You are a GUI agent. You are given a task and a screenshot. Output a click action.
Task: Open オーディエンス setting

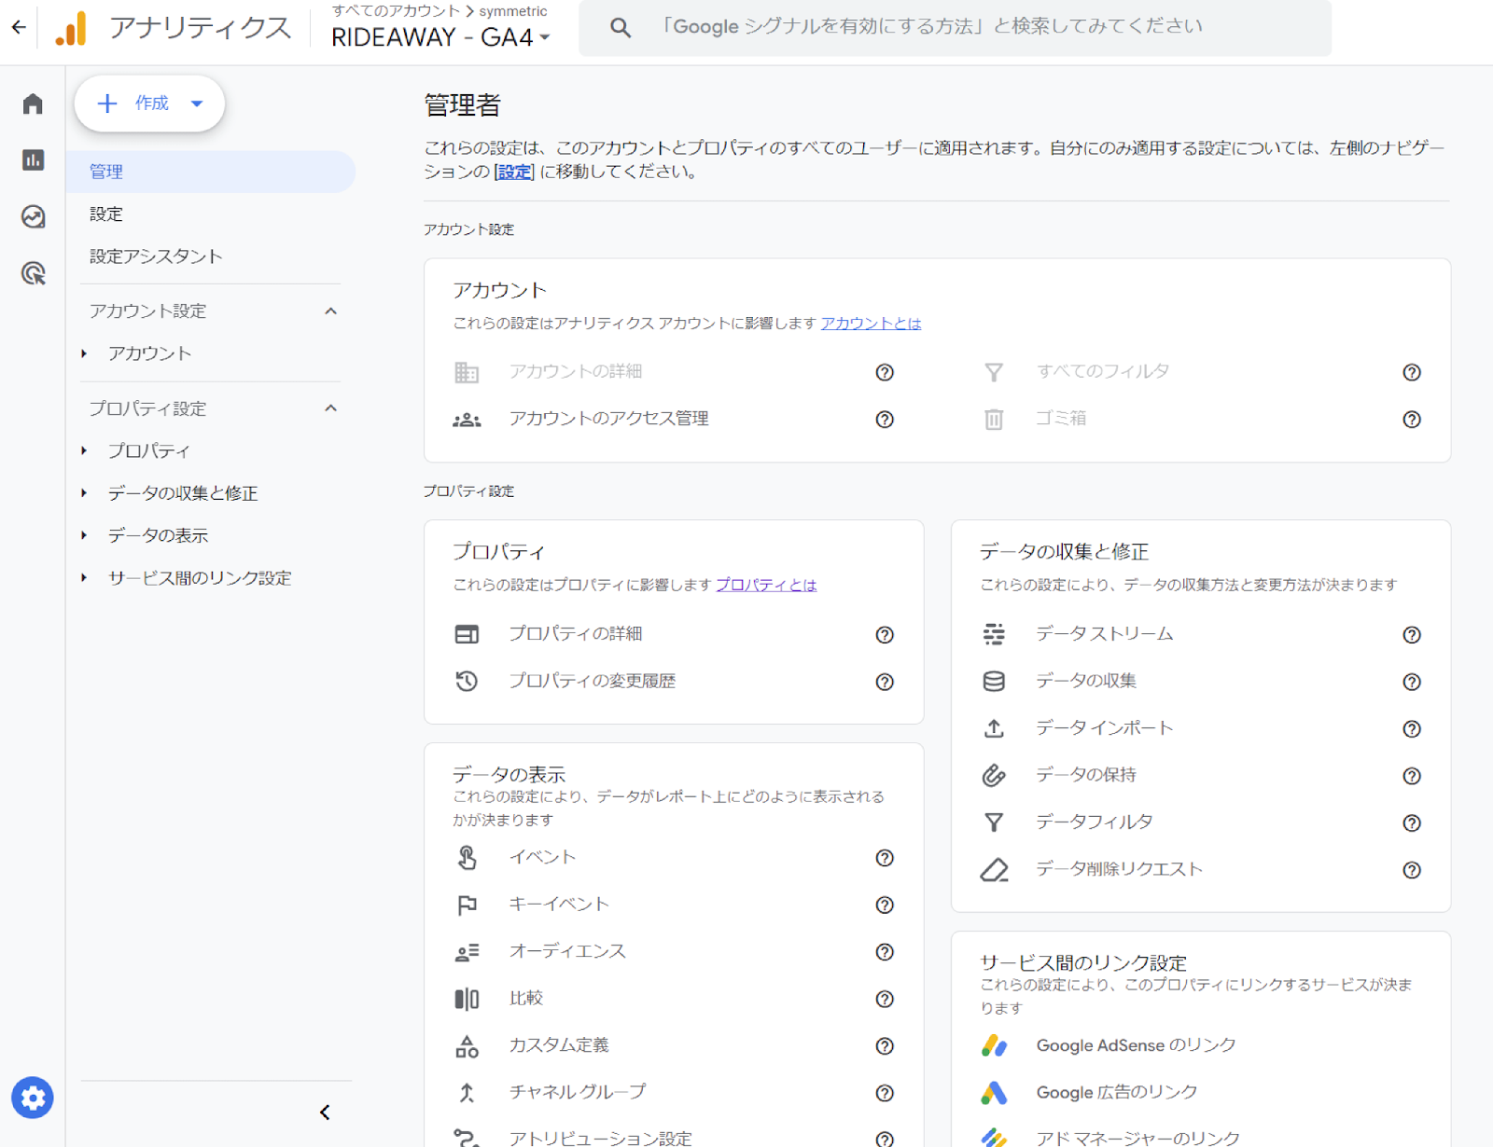tap(567, 951)
